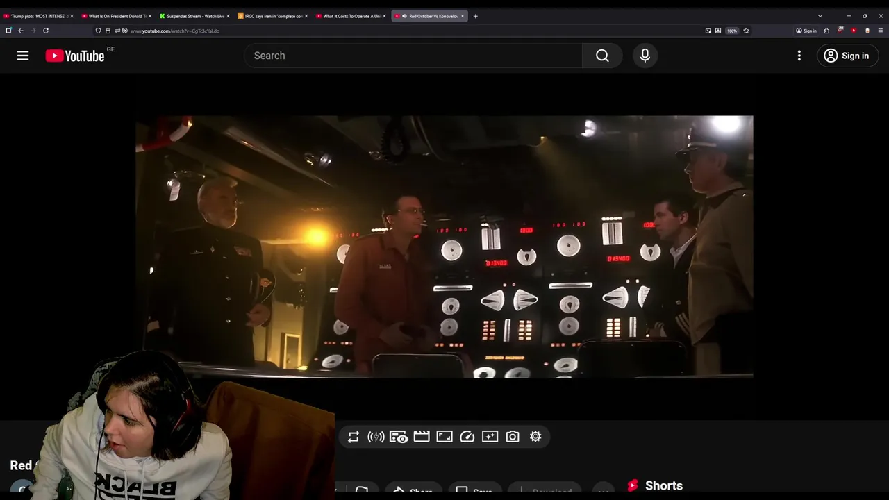The height and width of the screenshot is (500, 889).
Task: Reload the current page
Action: [46, 31]
